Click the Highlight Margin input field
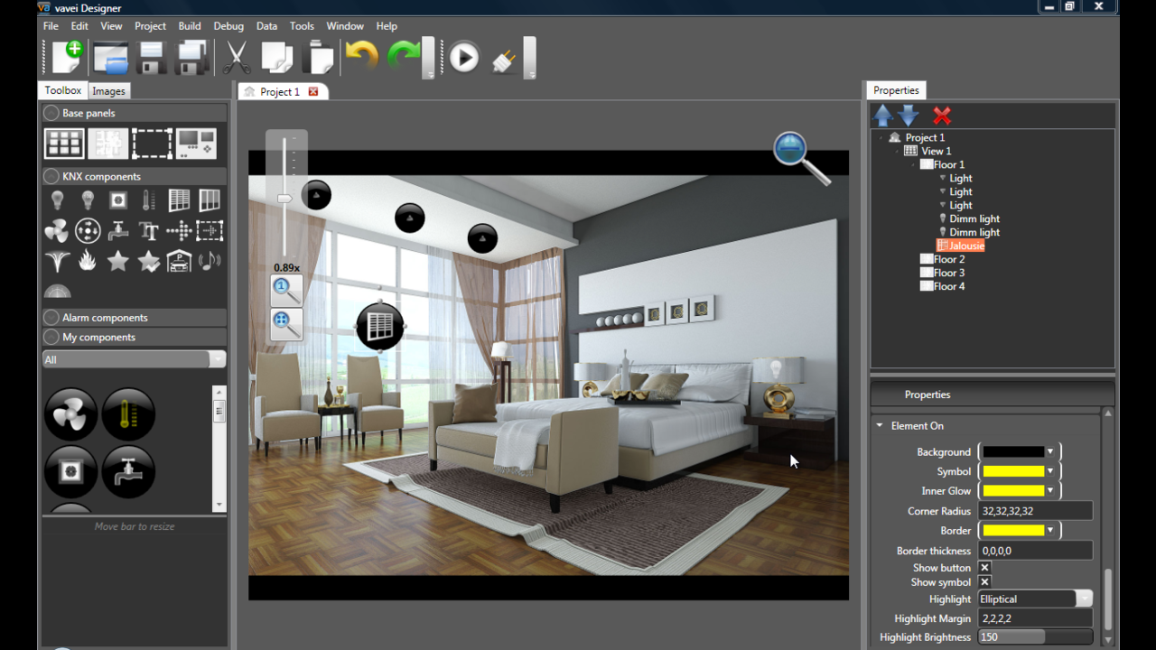This screenshot has width=1156, height=650. point(1035,618)
